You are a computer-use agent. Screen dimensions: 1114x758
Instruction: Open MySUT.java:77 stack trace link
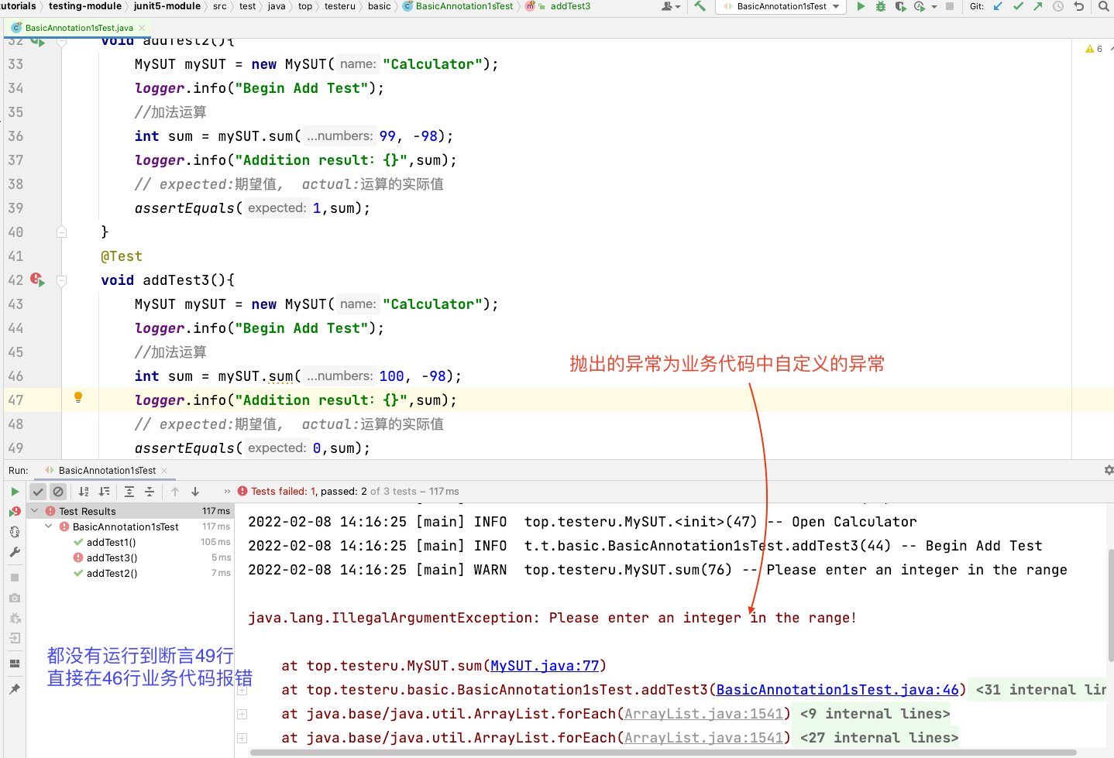tap(545, 666)
